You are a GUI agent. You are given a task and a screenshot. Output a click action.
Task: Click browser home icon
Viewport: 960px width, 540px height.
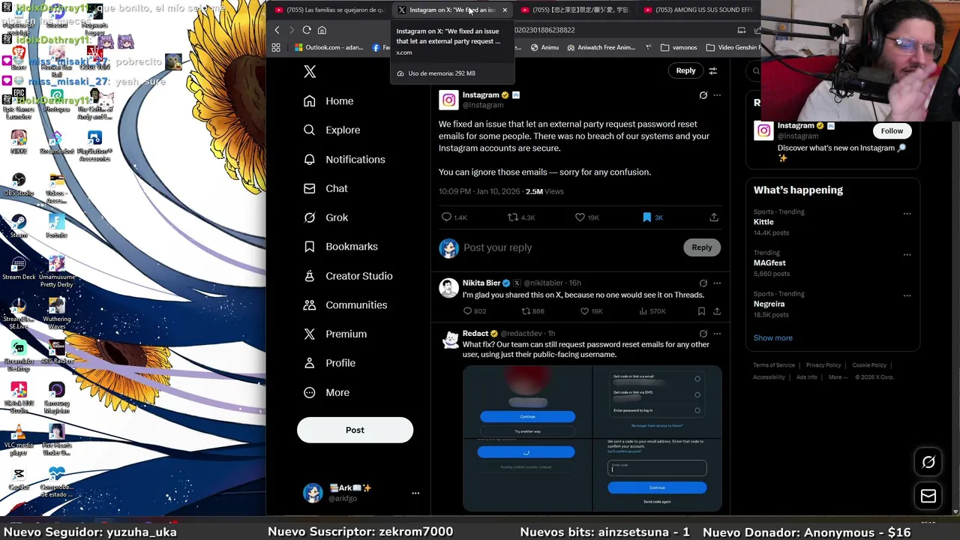coord(322,30)
